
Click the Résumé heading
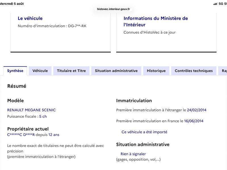coord(17,86)
